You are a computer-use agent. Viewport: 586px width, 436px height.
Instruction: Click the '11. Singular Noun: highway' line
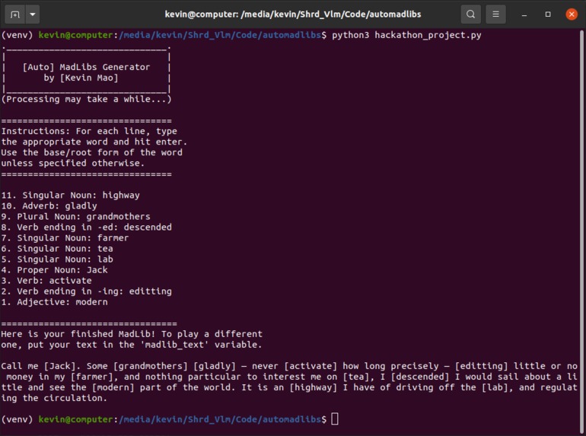pos(71,195)
